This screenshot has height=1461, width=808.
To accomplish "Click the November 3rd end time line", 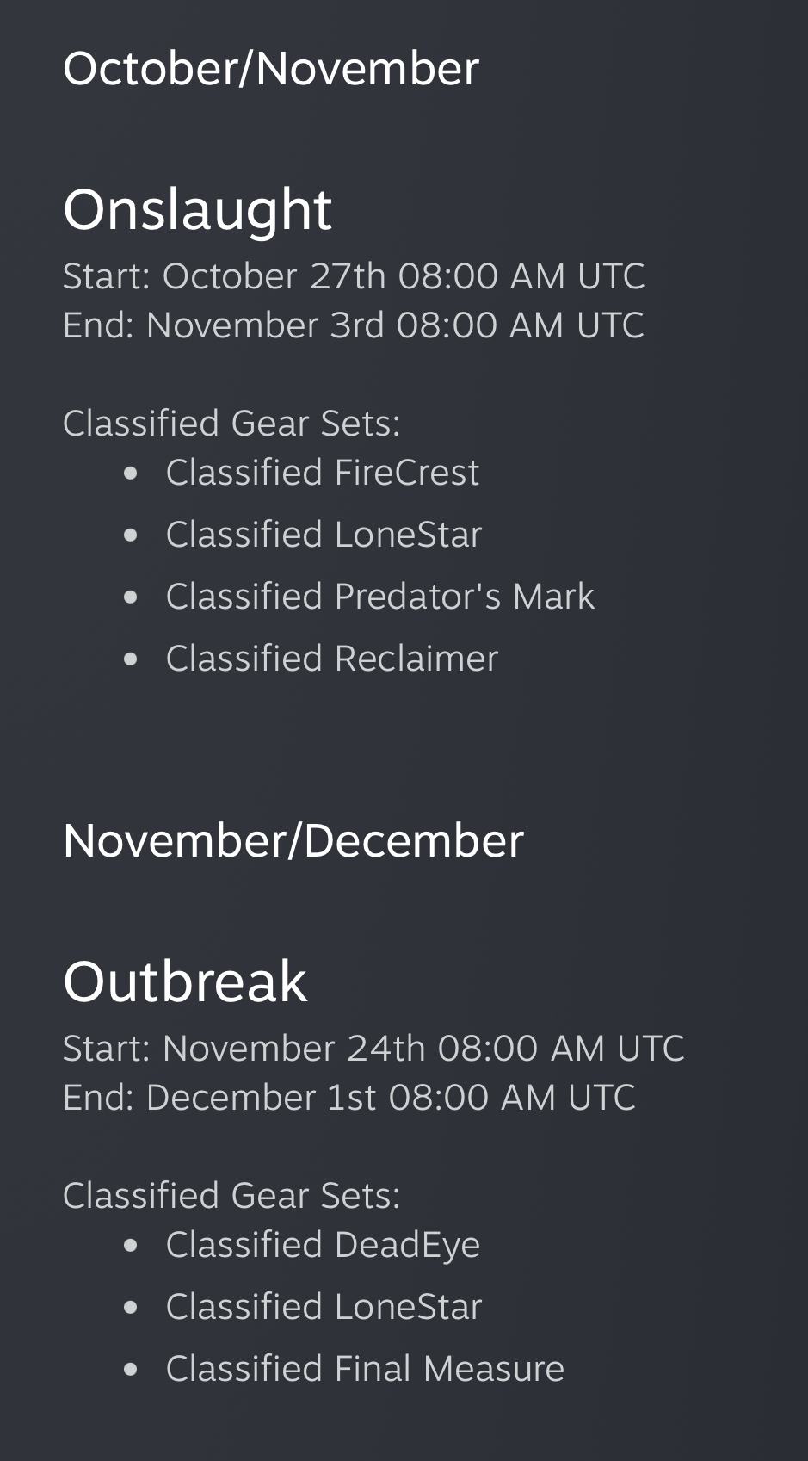I will click(353, 325).
